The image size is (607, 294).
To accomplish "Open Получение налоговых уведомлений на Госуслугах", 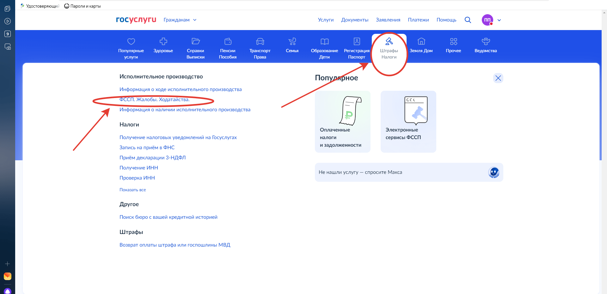I will pyautogui.click(x=178, y=138).
